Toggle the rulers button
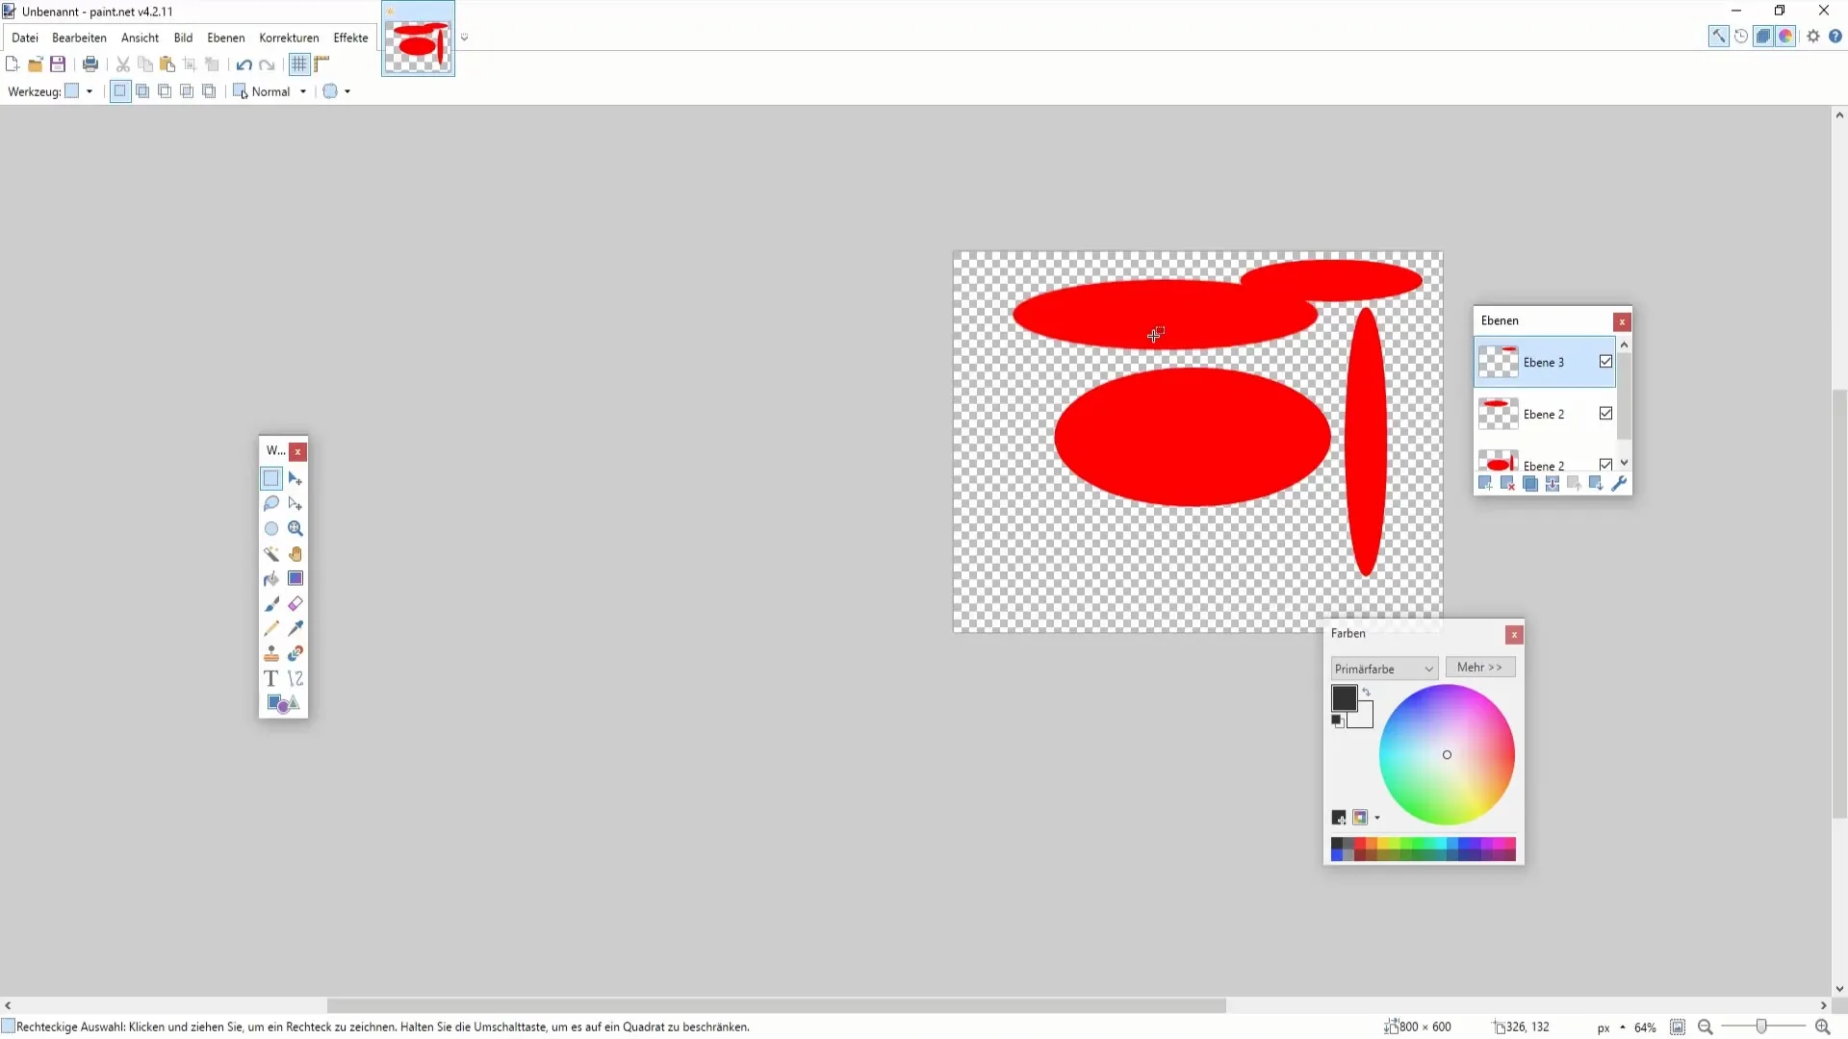Viewport: 1848px width, 1039px height. pyautogui.click(x=322, y=64)
